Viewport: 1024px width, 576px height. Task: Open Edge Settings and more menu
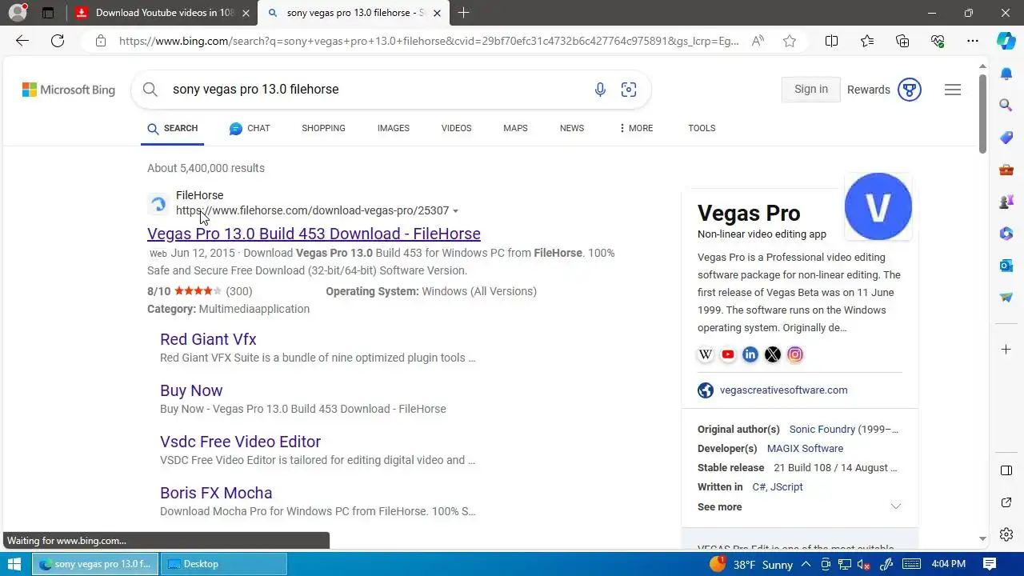click(x=973, y=41)
